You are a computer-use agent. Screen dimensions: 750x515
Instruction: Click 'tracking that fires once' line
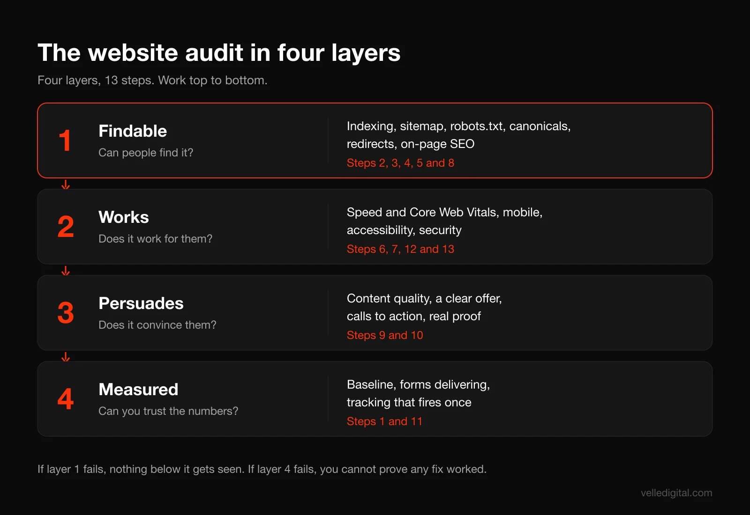pos(409,403)
